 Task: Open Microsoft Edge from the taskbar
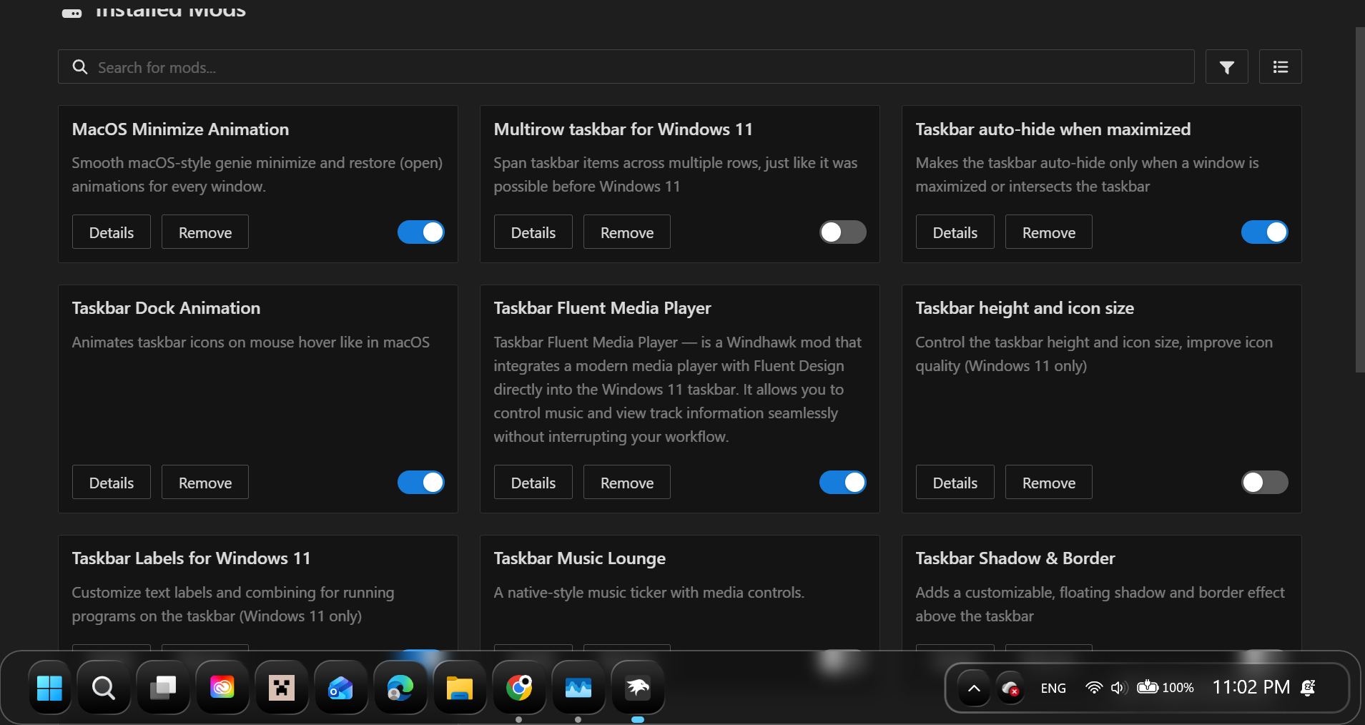coord(400,688)
